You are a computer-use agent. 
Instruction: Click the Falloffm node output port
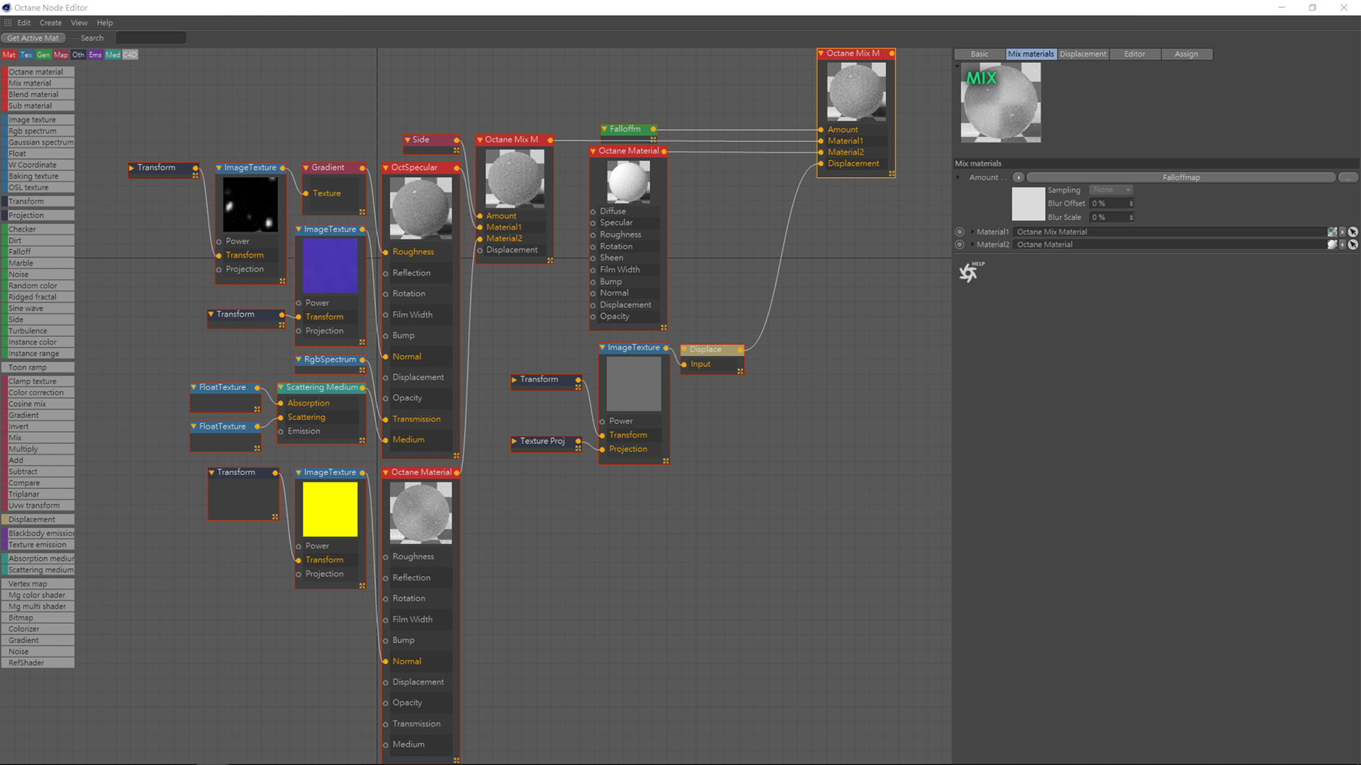(x=653, y=129)
